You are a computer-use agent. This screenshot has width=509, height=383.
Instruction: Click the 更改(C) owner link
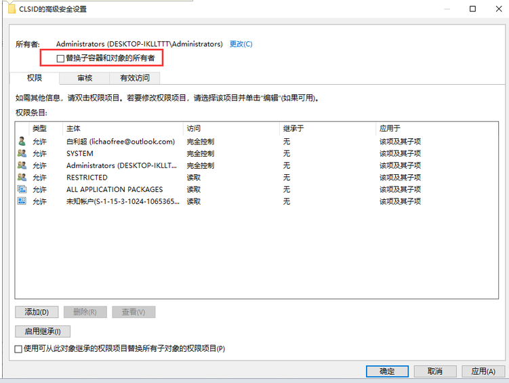tap(241, 44)
